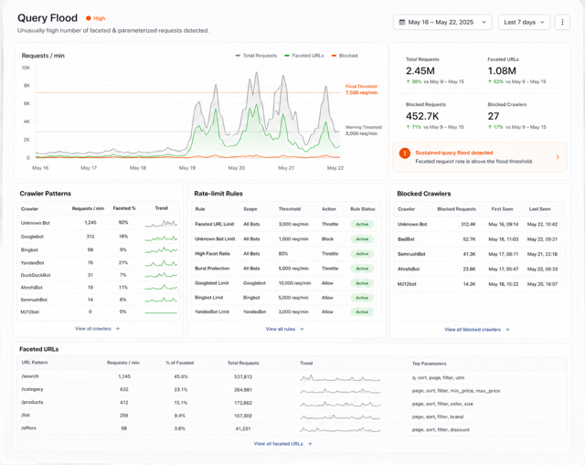Viewport: 585px width, 465px height.
Task: Open View all crawlers link
Action: click(97, 329)
